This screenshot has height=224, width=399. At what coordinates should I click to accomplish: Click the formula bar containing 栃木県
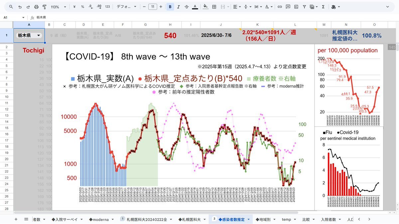[x=216, y=17]
